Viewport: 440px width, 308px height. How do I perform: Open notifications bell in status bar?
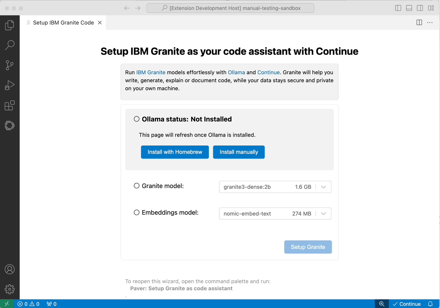pos(430,304)
